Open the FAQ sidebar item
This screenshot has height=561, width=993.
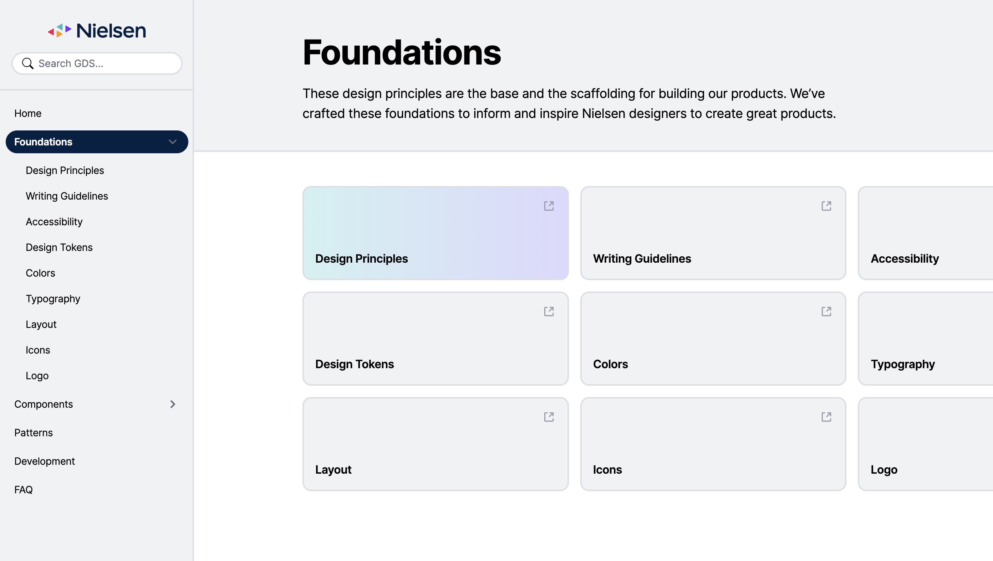(x=24, y=490)
